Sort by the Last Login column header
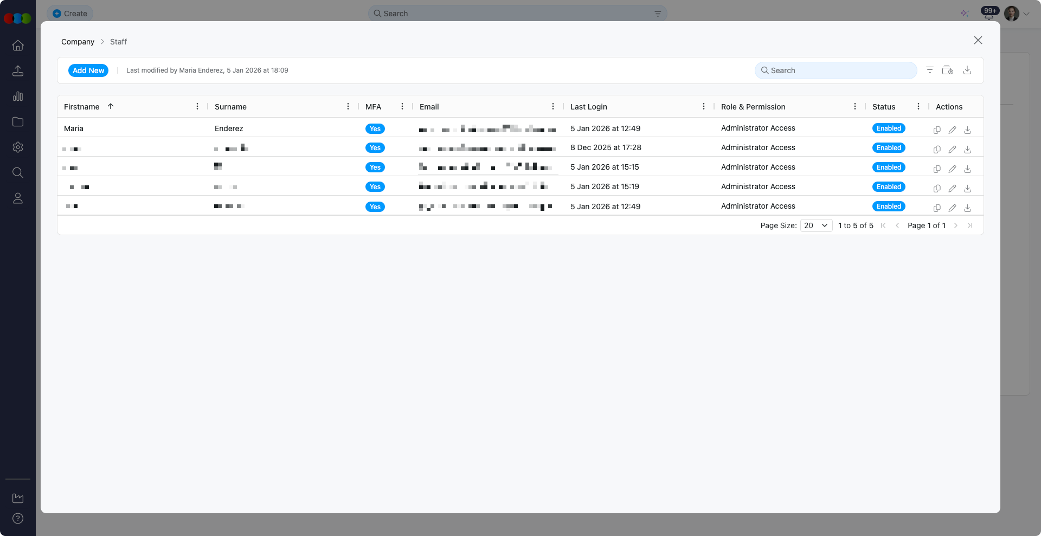 (588, 107)
